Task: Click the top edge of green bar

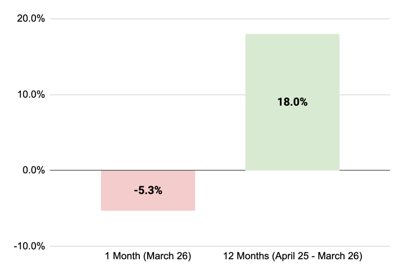Action: click(292, 34)
